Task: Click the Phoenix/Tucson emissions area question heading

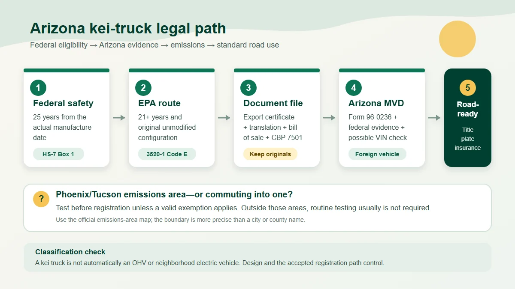Action: click(174, 194)
